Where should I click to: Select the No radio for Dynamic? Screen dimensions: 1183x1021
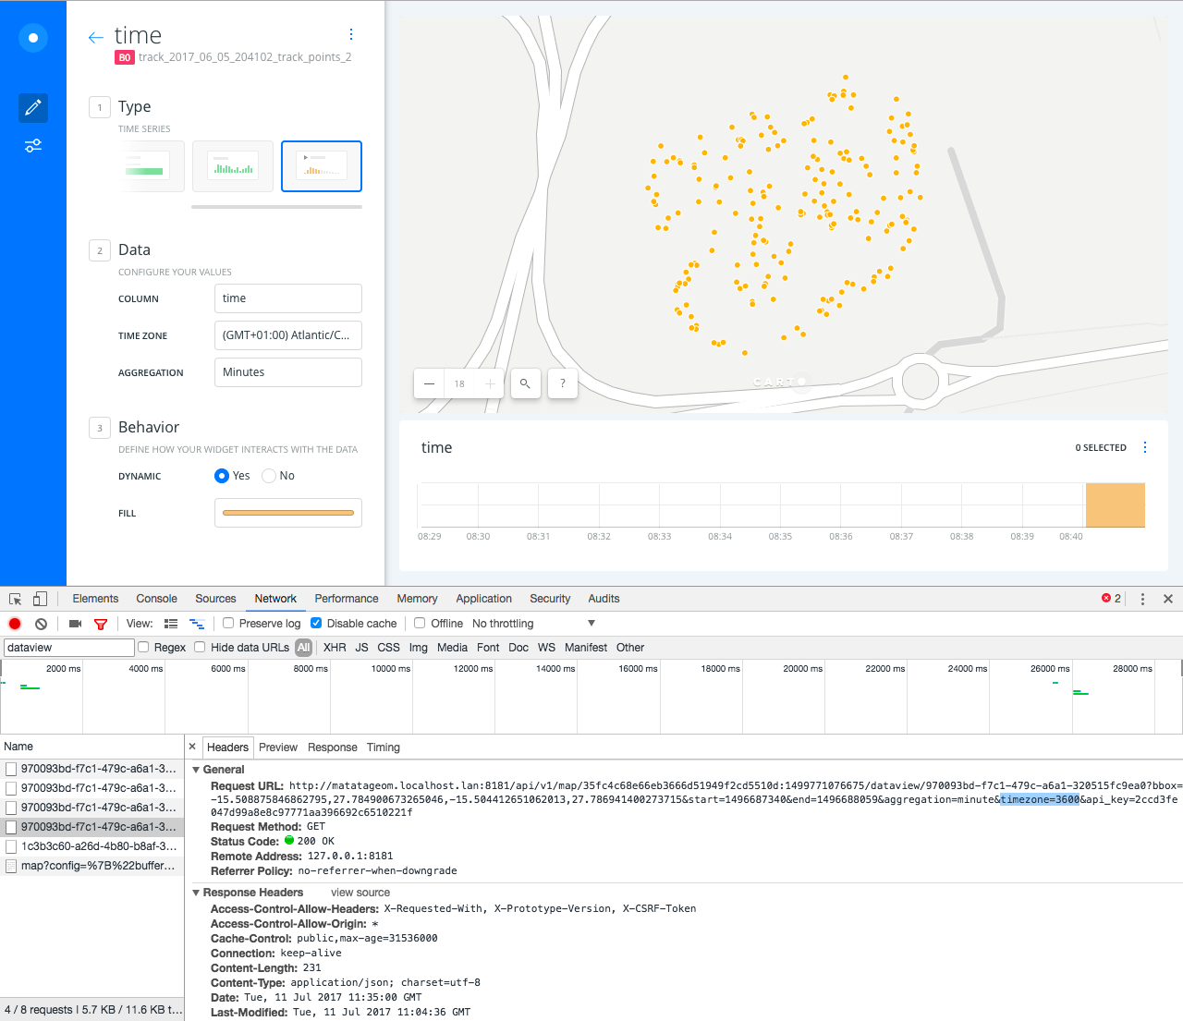click(x=269, y=476)
